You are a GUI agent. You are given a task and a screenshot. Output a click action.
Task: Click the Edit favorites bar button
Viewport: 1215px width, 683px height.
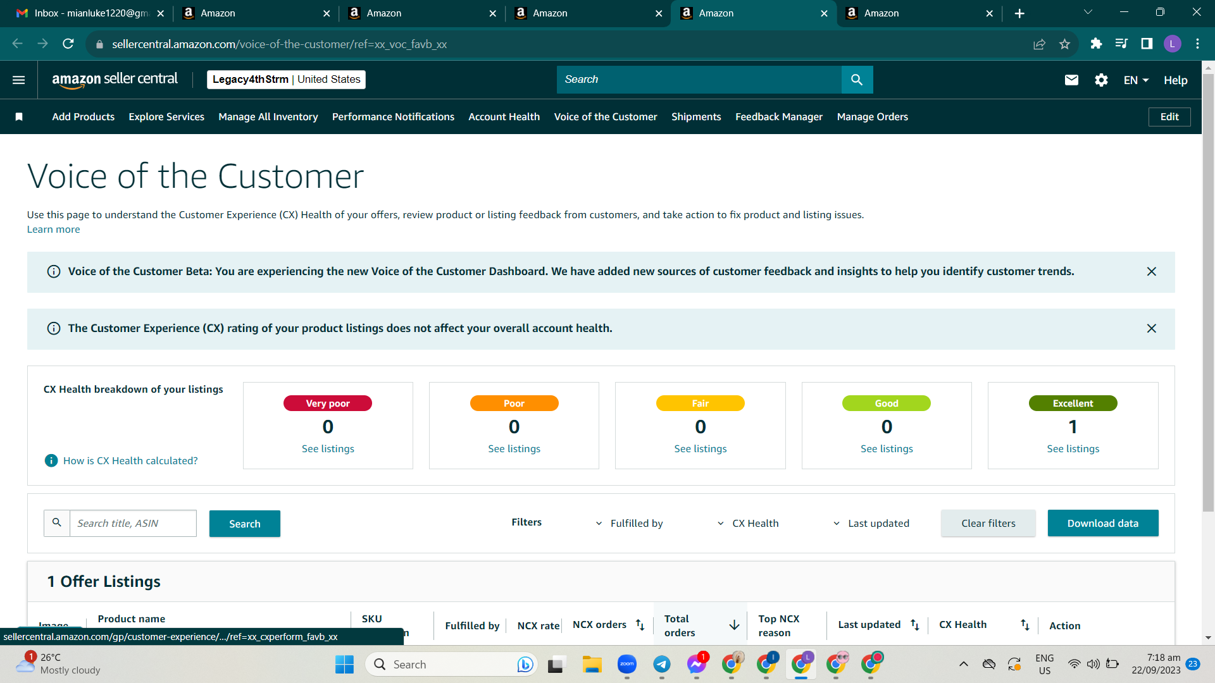(x=1169, y=117)
